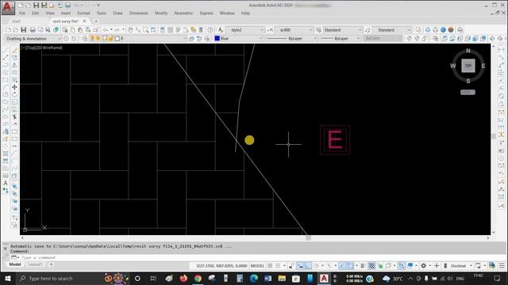Add a new drawing tab with plus
508x285 pixels.
tap(96, 21)
